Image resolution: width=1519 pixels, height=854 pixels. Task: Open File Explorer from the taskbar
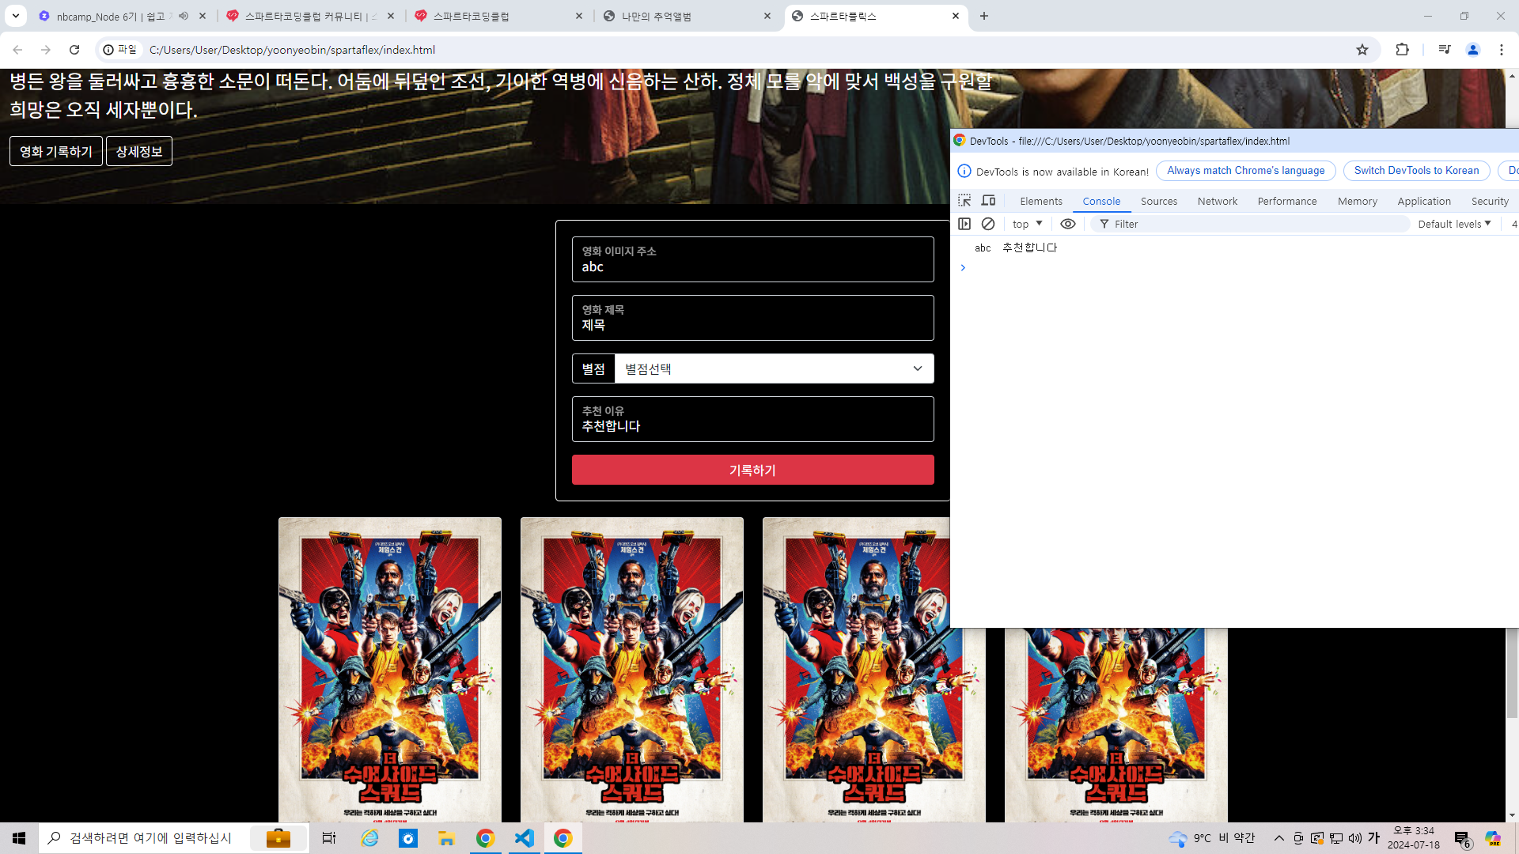tap(447, 838)
